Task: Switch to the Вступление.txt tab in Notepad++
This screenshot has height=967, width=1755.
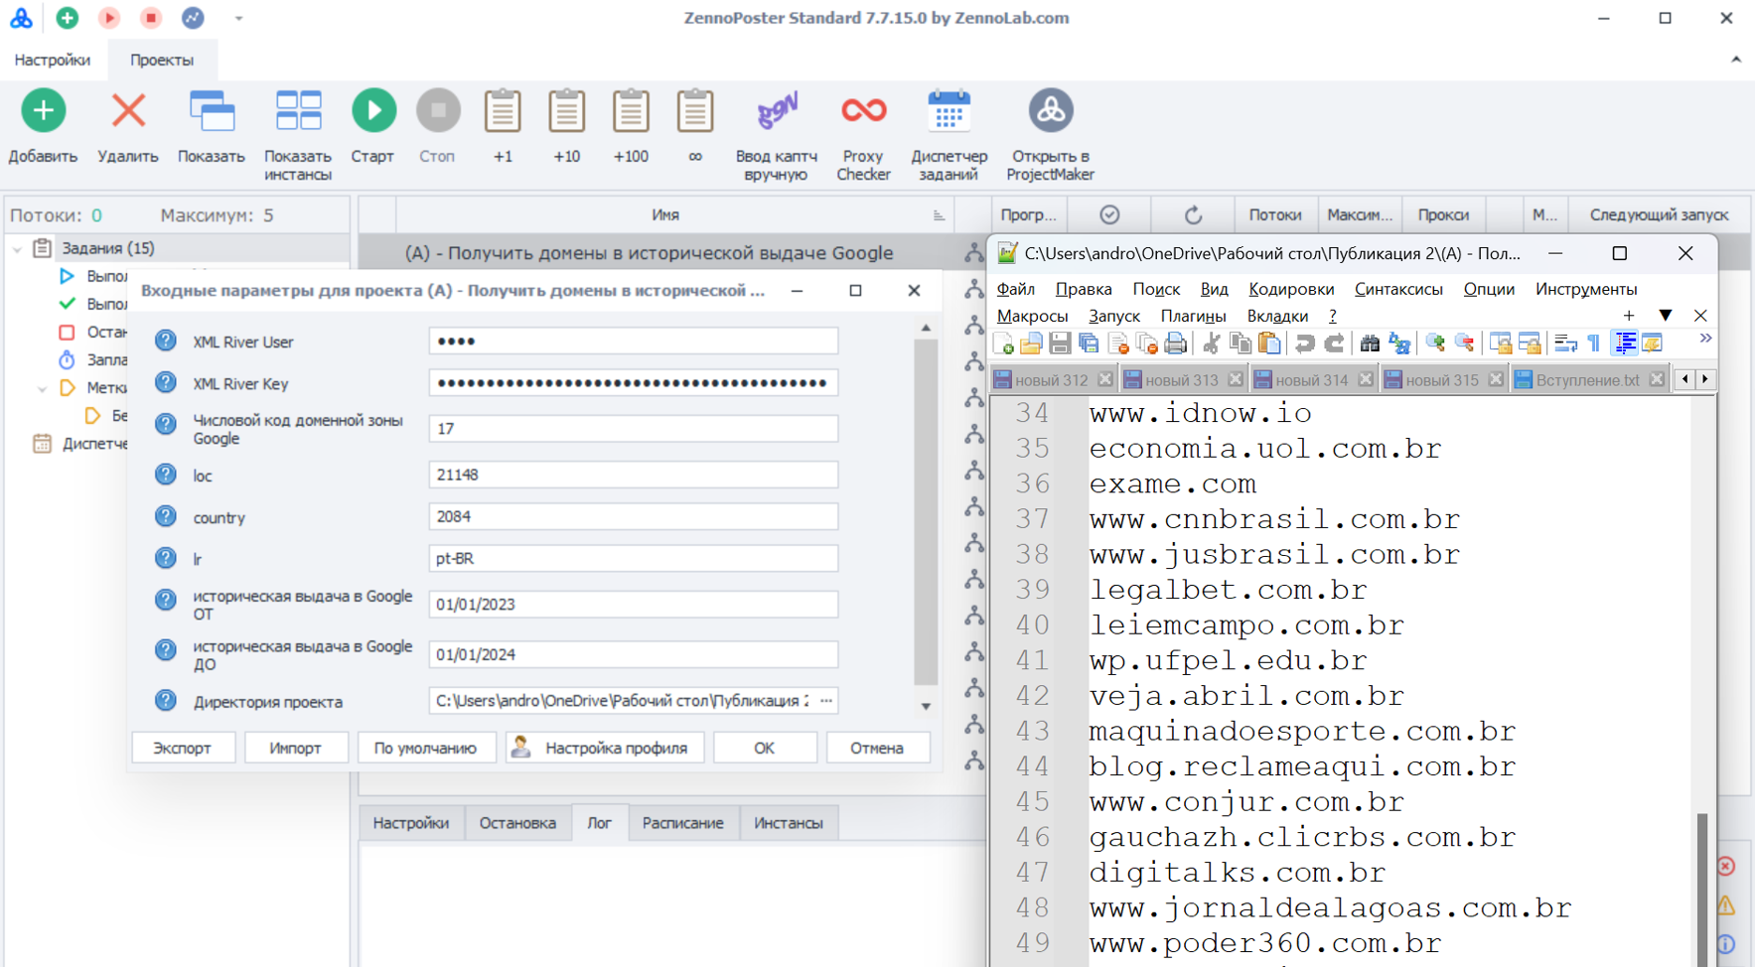Action: point(1587,379)
